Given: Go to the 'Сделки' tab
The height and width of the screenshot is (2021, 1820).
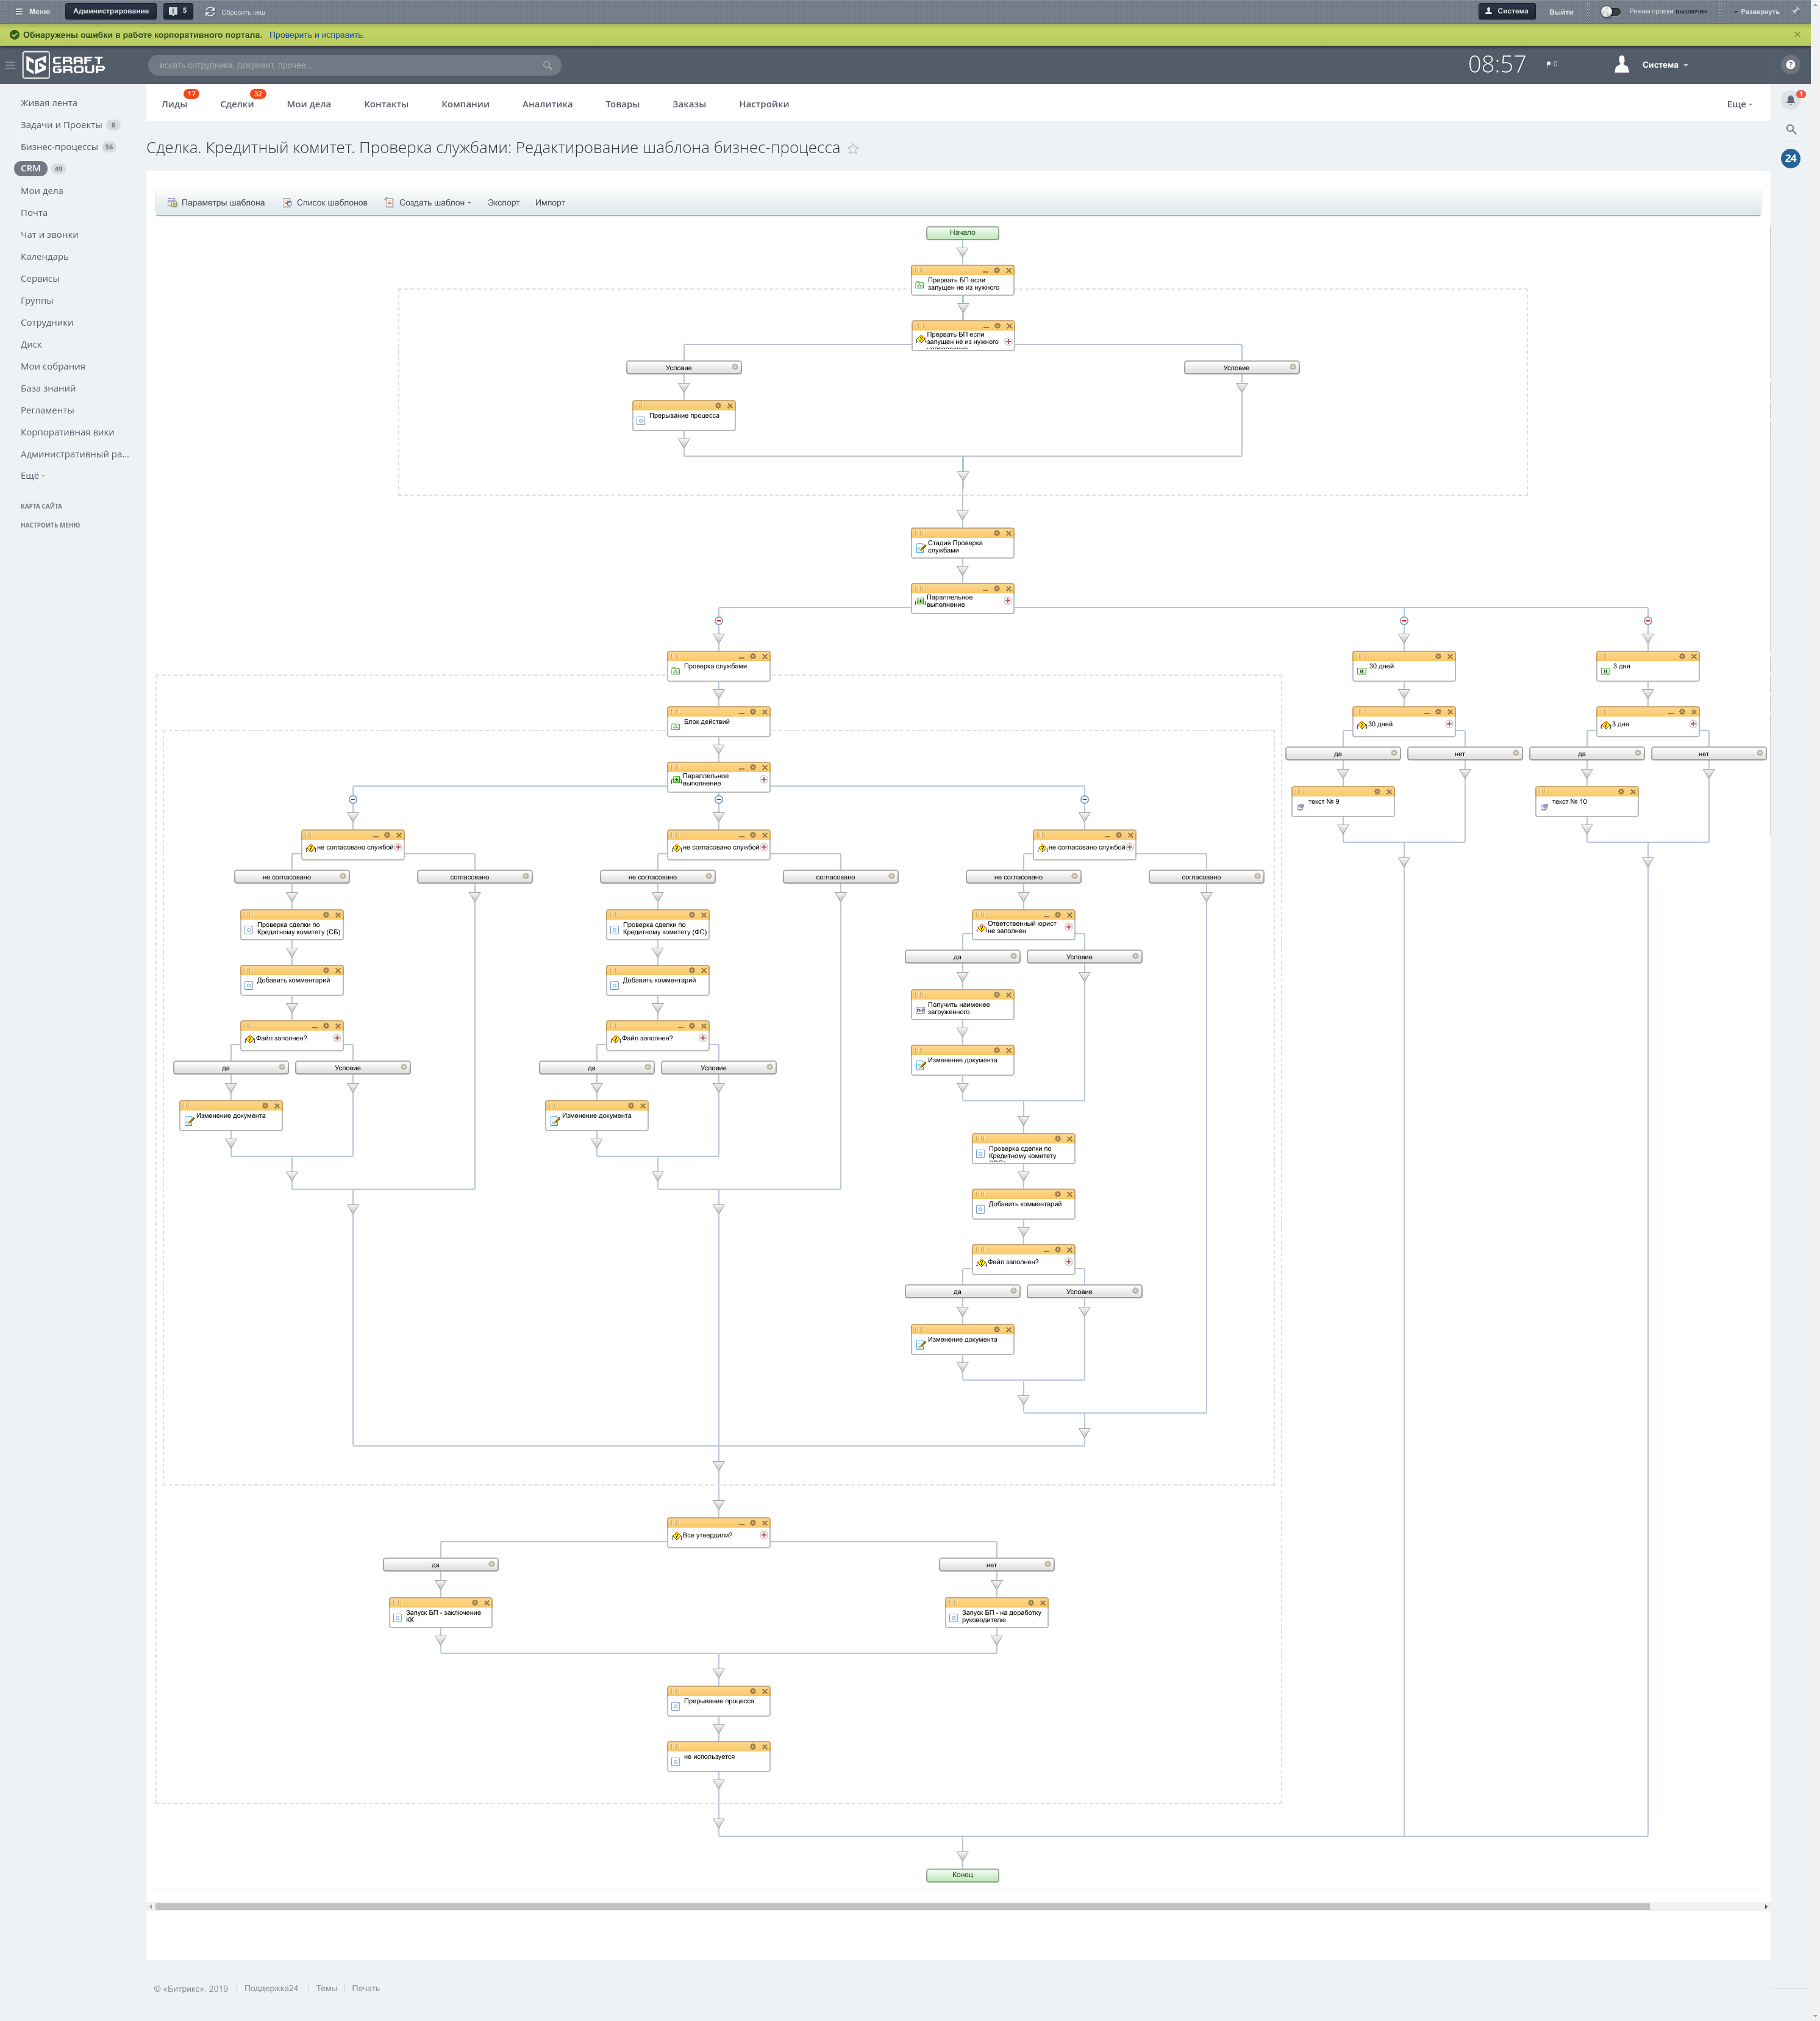Looking at the screenshot, I should pos(237,104).
